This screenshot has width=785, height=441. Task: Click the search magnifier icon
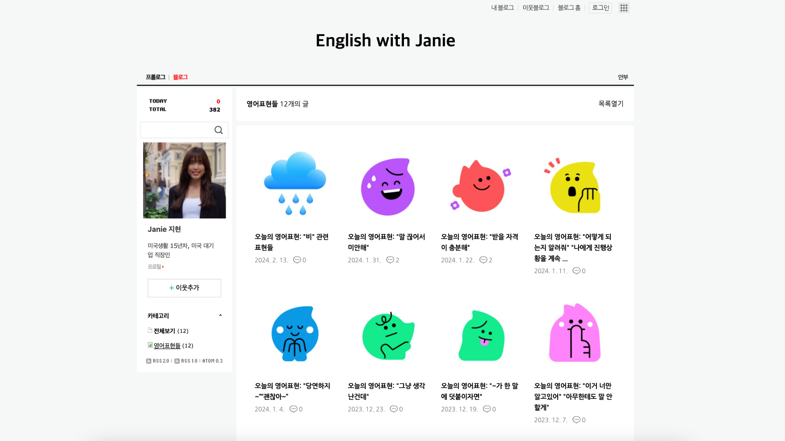click(x=218, y=130)
